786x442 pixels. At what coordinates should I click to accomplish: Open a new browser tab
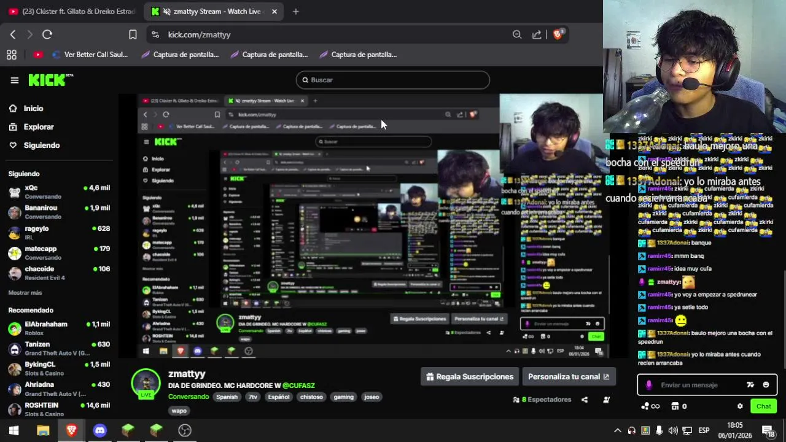pyautogui.click(x=295, y=11)
